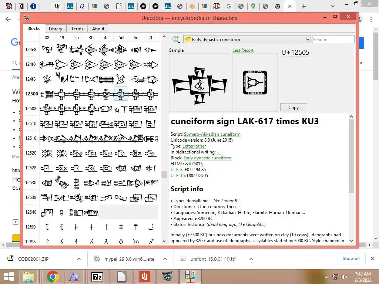This screenshot has width=379, height=284.
Task: Open Chrome tab search chevron
Action: pos(333,6)
